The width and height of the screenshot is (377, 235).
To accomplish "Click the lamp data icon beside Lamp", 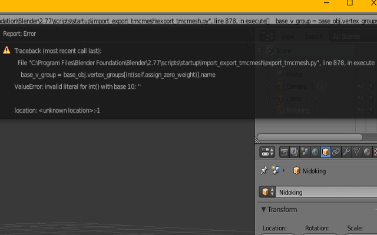I will [316, 98].
